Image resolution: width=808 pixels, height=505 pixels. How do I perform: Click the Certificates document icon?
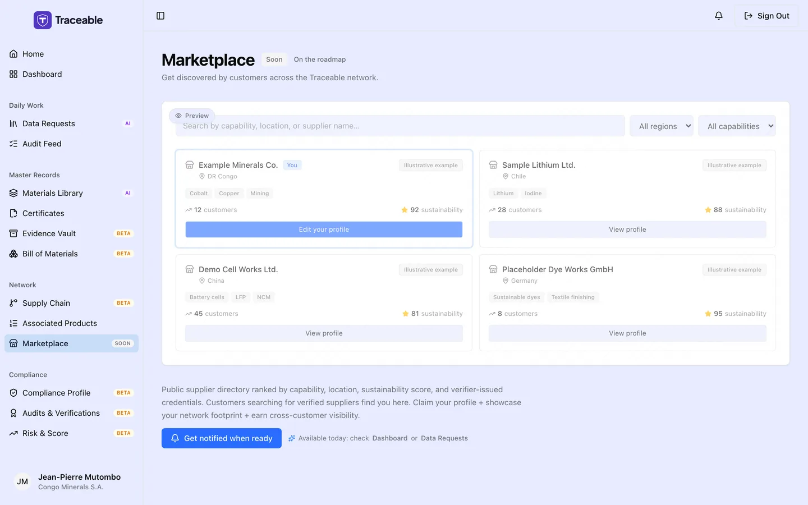[x=13, y=213]
